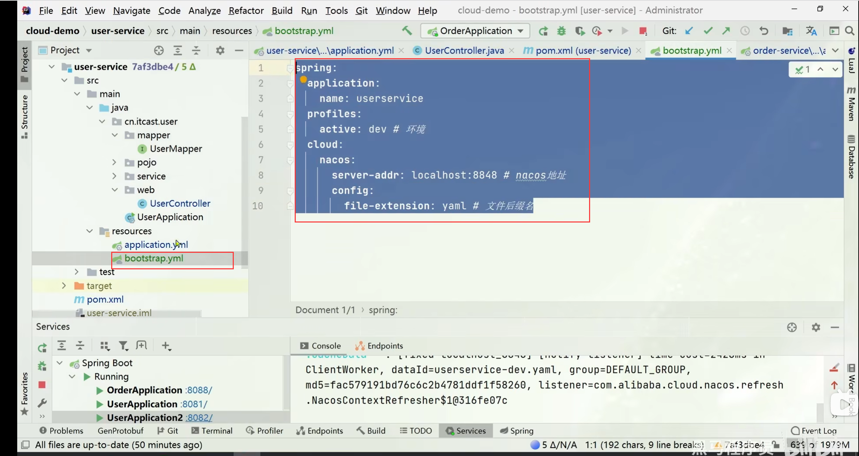
Task: Click the Git Commit checkmark icon
Action: (x=708, y=31)
